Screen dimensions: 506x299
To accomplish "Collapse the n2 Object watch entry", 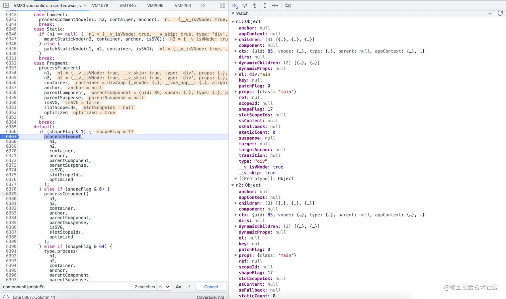I will 233,185.
